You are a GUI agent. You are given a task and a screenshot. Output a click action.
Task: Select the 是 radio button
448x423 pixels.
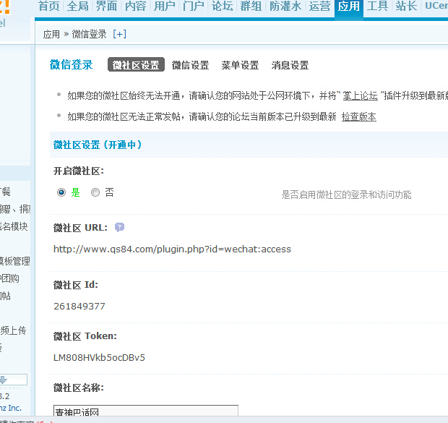pos(61,192)
